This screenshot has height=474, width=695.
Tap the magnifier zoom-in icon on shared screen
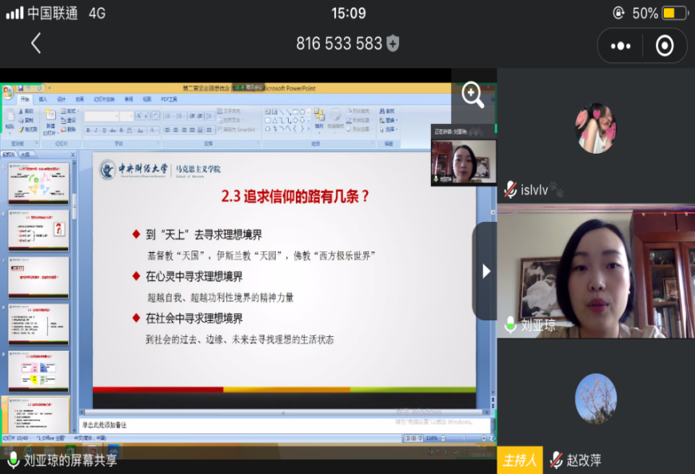473,95
